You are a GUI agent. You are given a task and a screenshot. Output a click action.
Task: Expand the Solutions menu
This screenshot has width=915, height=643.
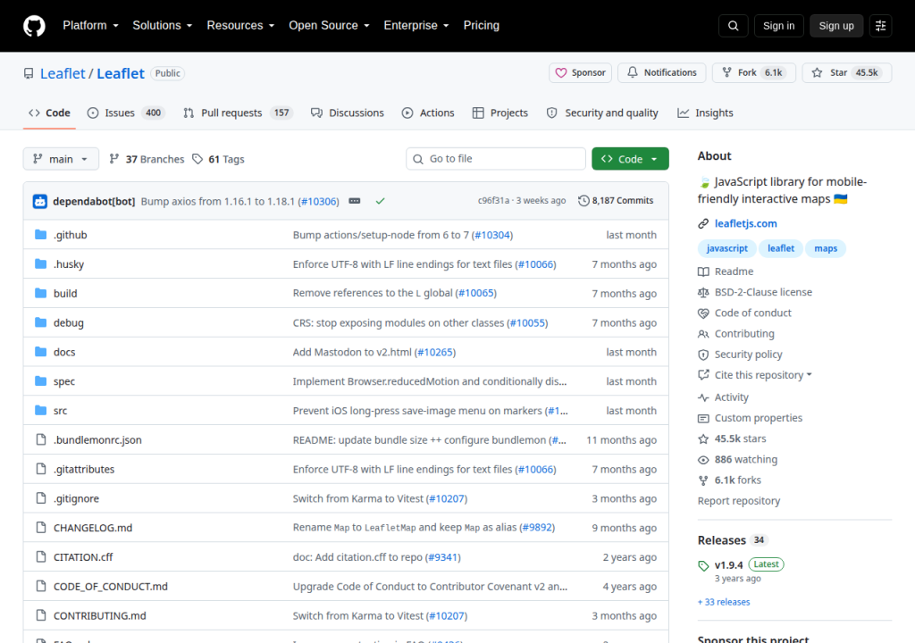[163, 26]
